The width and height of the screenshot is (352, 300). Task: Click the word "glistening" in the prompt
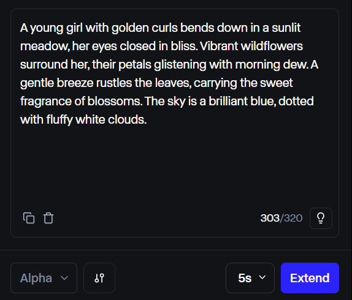coord(180,65)
